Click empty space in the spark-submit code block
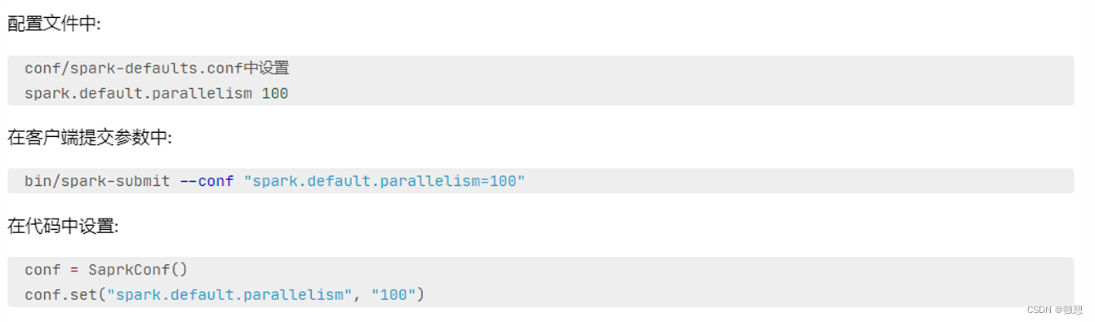The height and width of the screenshot is (322, 1095). click(800, 181)
